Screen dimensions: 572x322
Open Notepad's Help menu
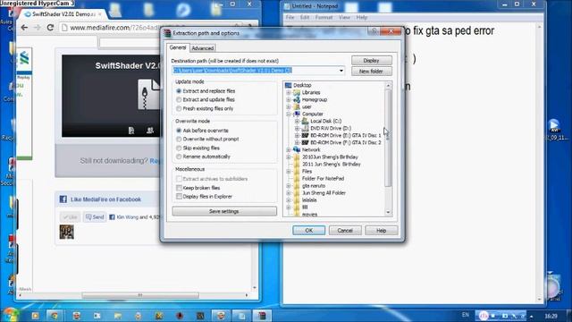(x=362, y=17)
